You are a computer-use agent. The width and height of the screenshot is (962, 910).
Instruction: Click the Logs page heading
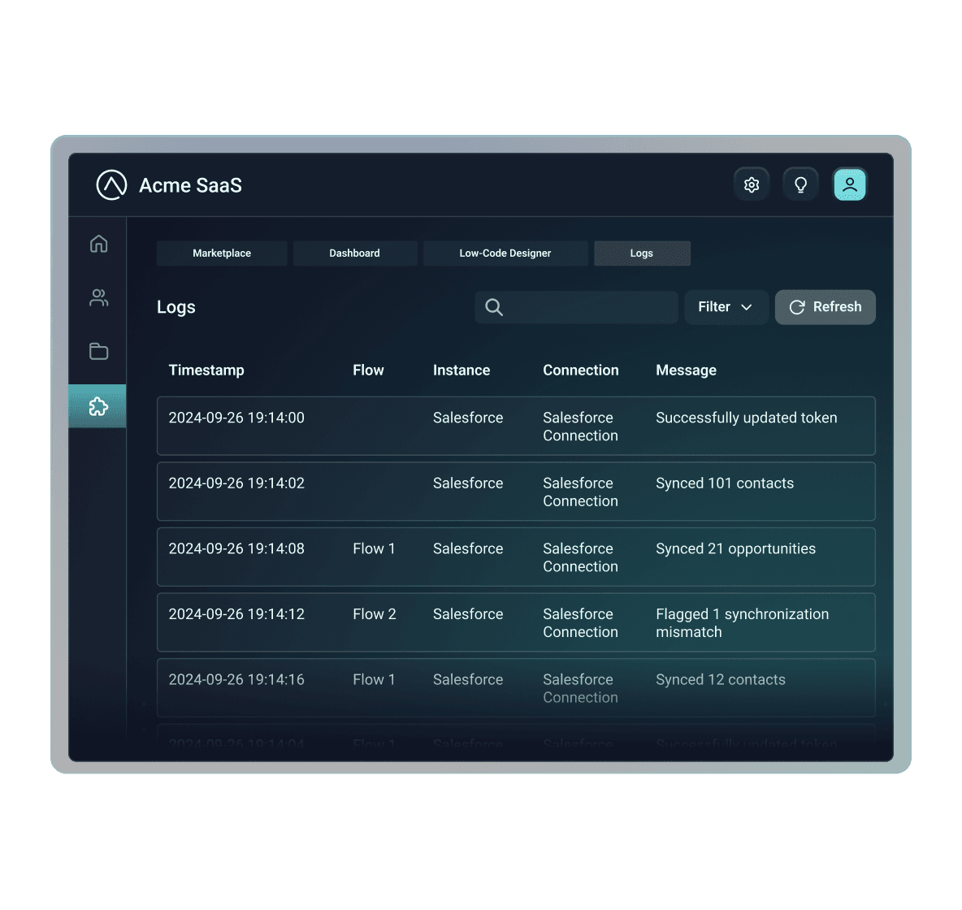tap(176, 307)
